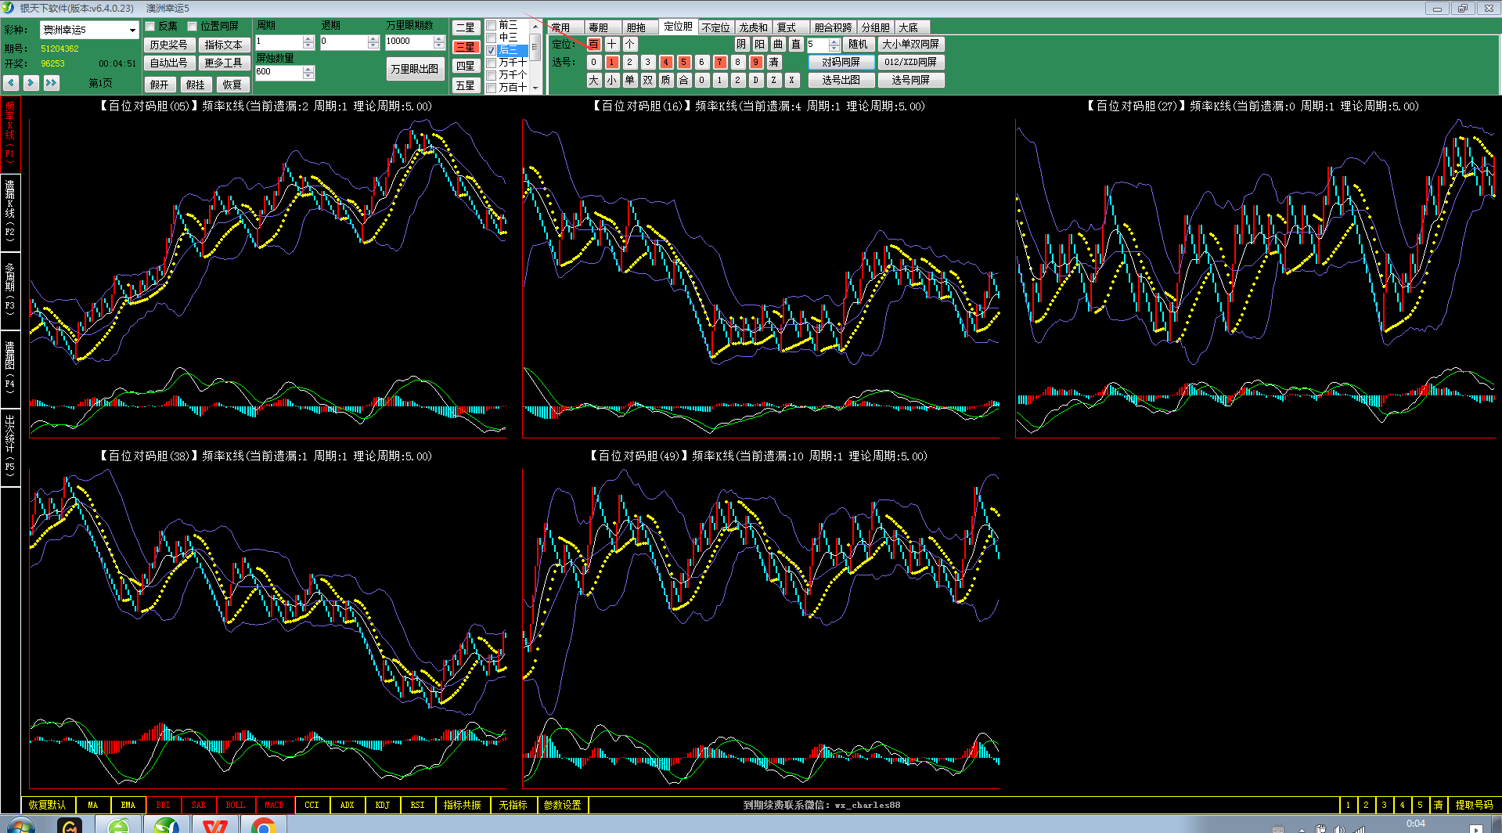Increase the 万里眼期数 spinner value
Image resolution: width=1502 pixels, height=833 pixels.
tap(439, 38)
